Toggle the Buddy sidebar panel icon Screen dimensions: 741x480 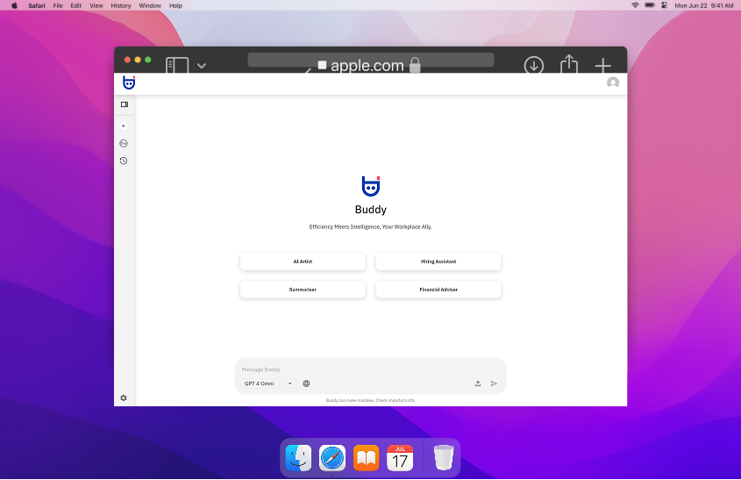(125, 104)
